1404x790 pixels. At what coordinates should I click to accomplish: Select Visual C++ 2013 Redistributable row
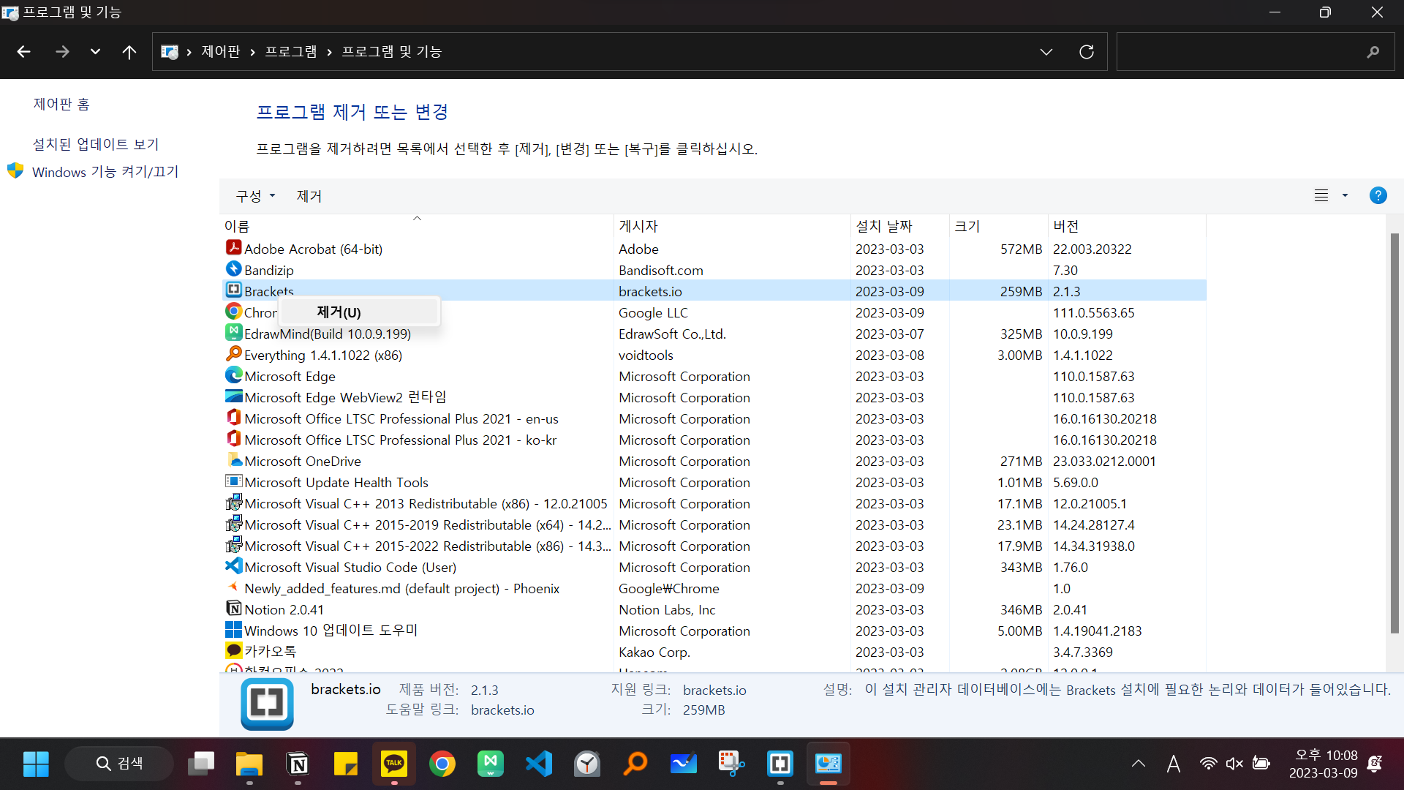714,503
